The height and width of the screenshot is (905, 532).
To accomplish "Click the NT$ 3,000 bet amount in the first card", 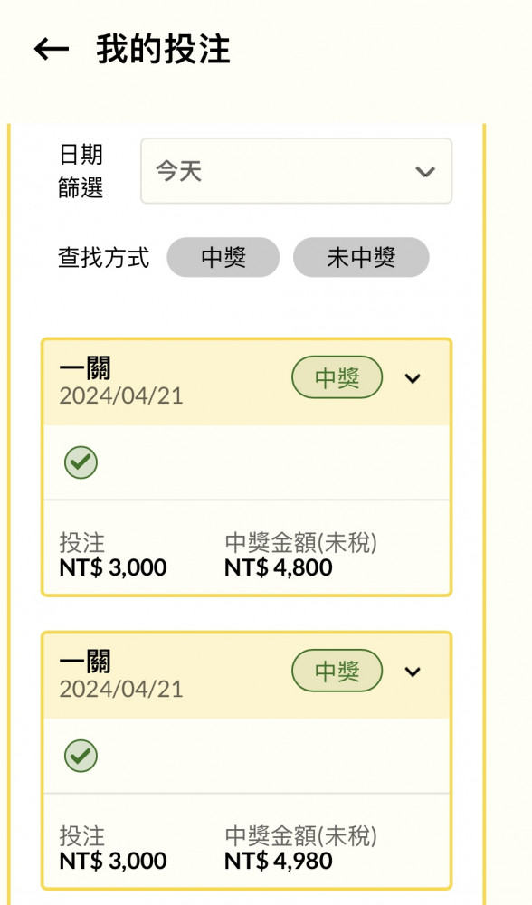I will click(x=113, y=567).
